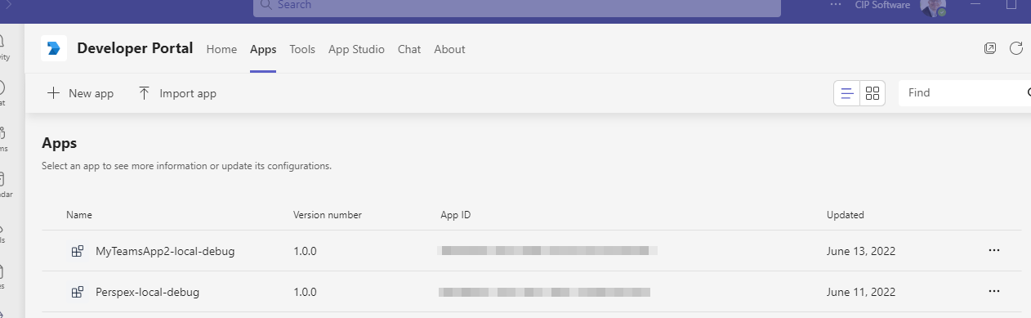Screen dimensions: 1031x318
Task: Open more options for Perspex-local-debug
Action: 994,292
